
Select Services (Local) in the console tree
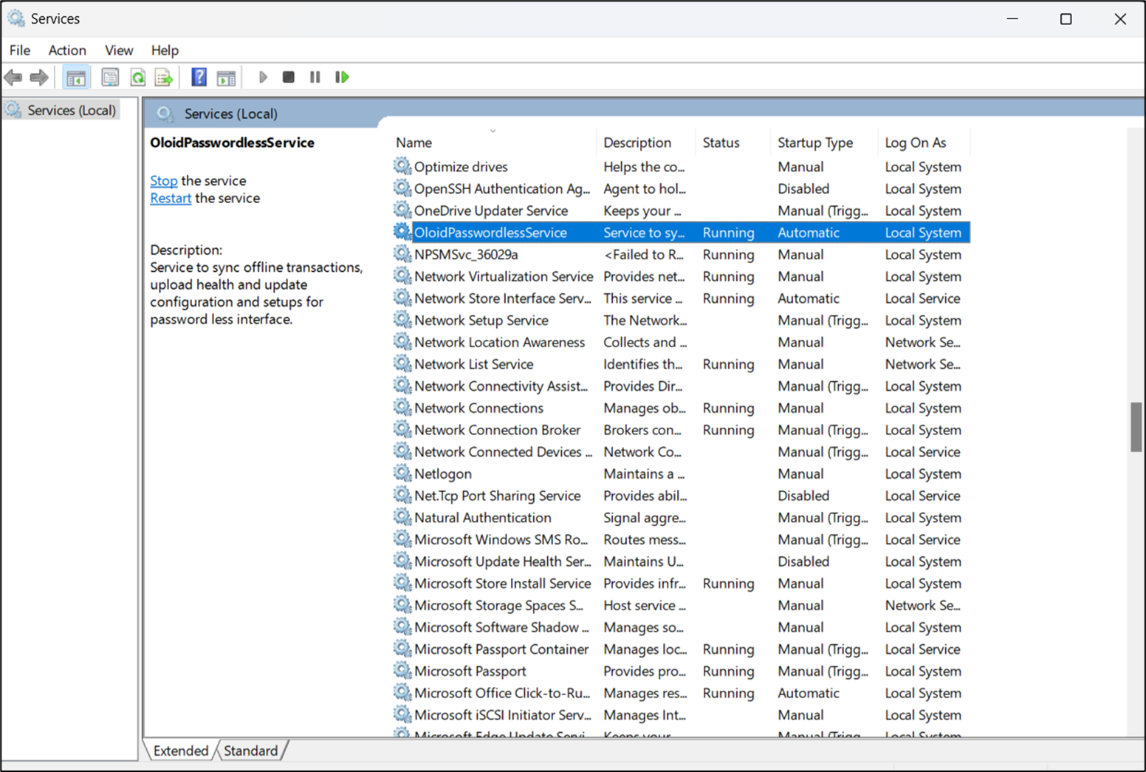[62, 110]
